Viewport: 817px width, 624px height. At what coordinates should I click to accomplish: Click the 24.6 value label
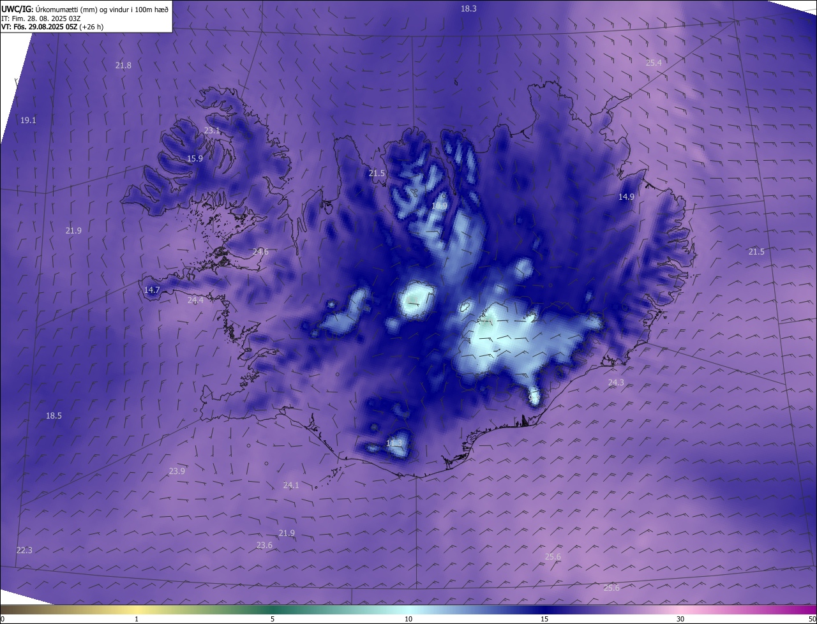pyautogui.click(x=260, y=252)
